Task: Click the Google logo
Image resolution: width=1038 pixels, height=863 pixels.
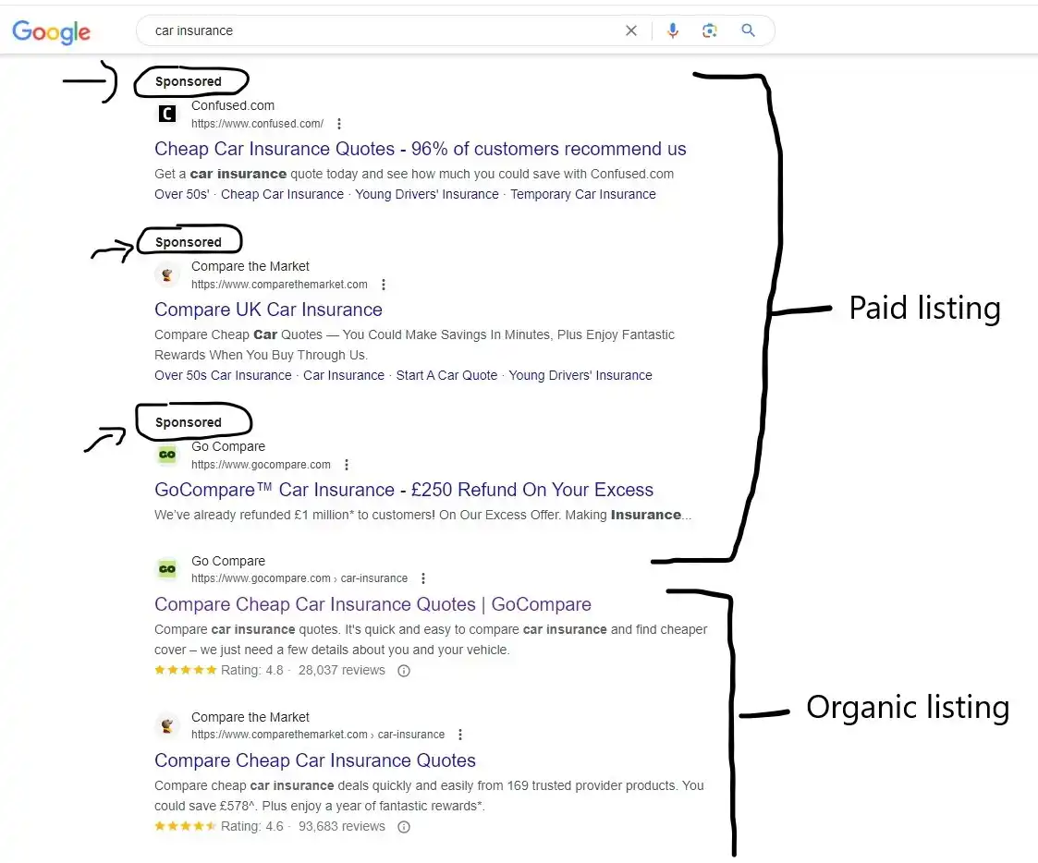Action: (x=51, y=31)
